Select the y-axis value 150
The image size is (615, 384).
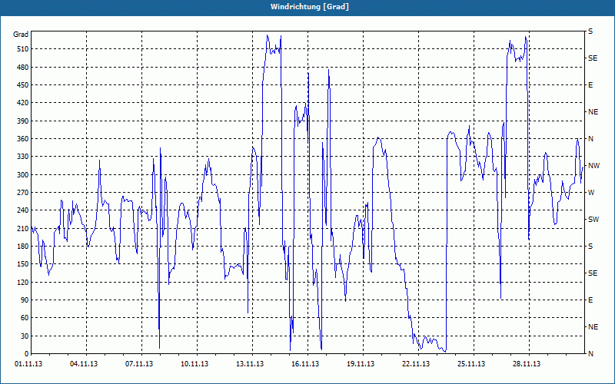coord(22,264)
